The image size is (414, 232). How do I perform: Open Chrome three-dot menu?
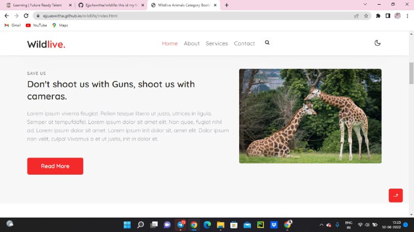tap(407, 16)
